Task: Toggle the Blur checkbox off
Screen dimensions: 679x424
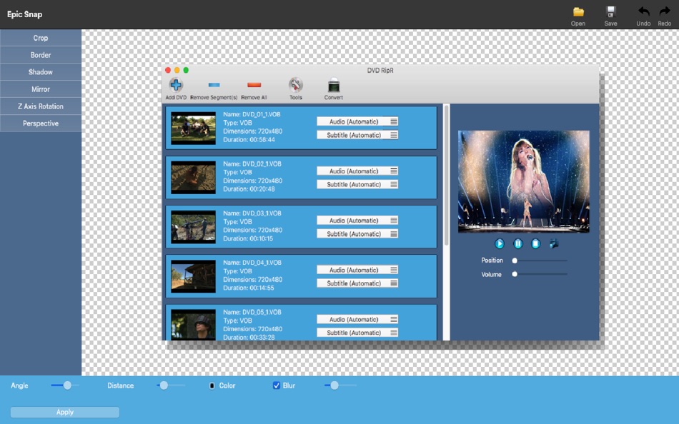Action: pyautogui.click(x=276, y=385)
